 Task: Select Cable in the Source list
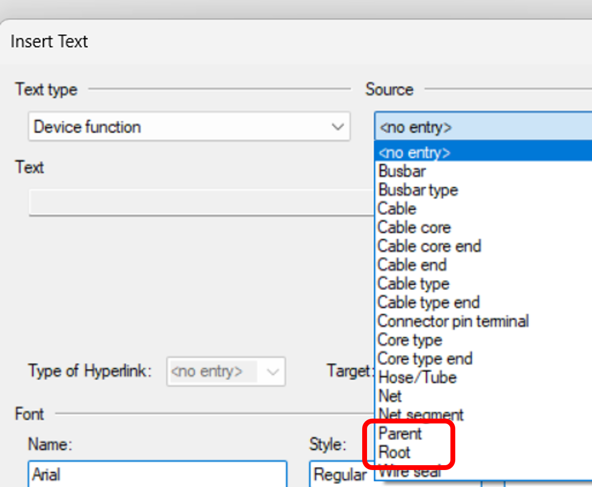point(483,209)
